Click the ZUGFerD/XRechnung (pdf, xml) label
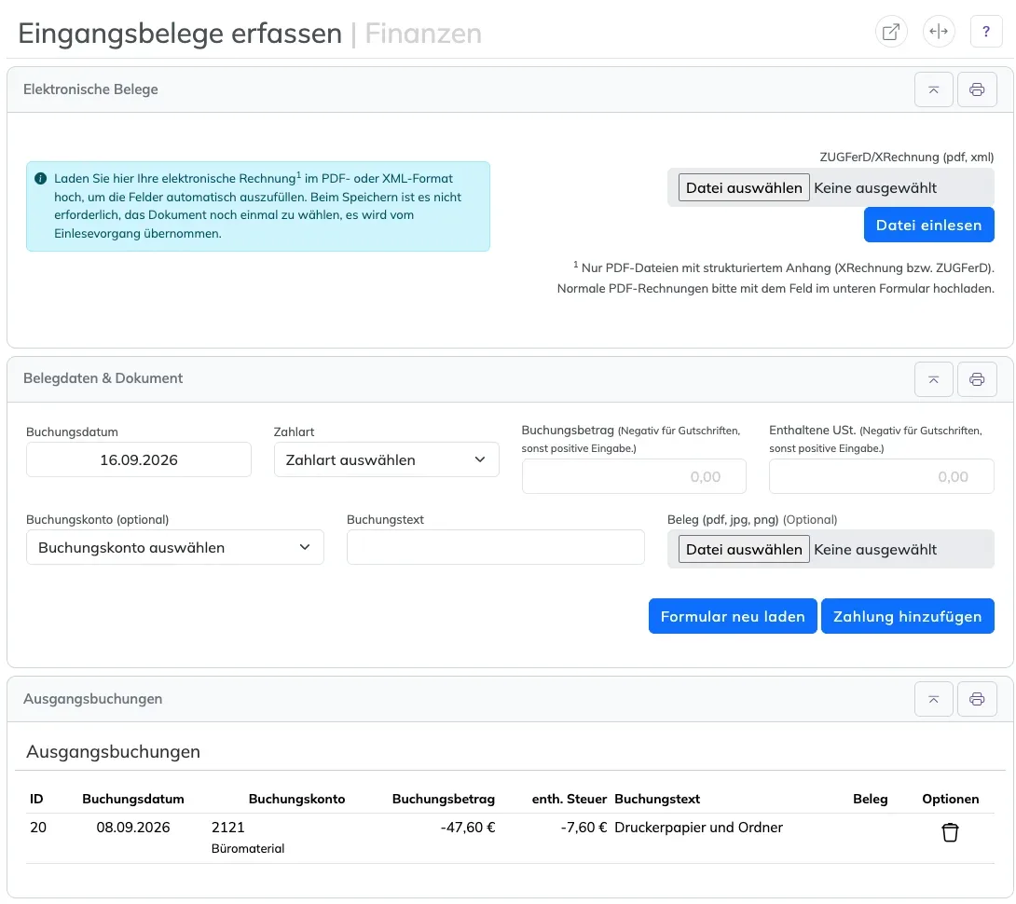 tap(907, 157)
